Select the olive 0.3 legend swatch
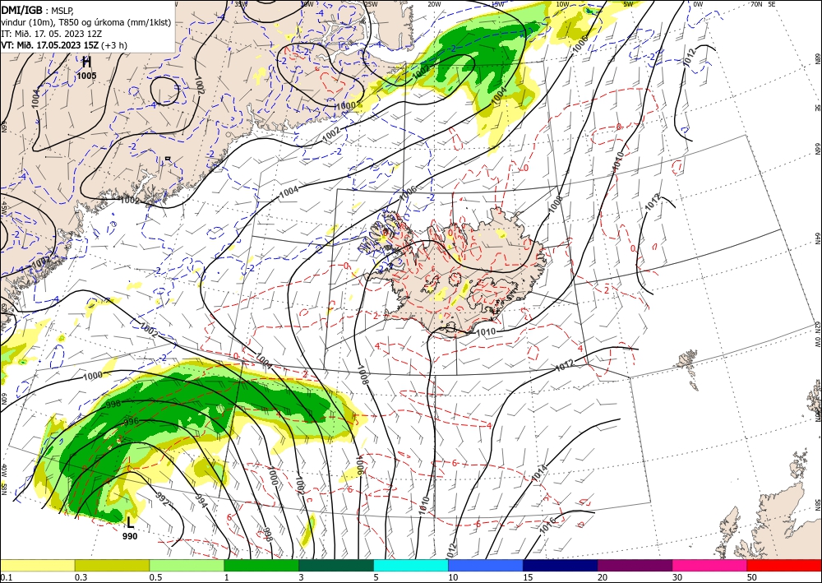The image size is (822, 583). point(112,565)
